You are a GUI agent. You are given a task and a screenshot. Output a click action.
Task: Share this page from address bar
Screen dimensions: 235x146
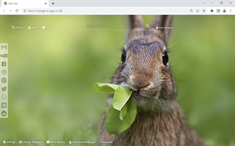(198, 11)
